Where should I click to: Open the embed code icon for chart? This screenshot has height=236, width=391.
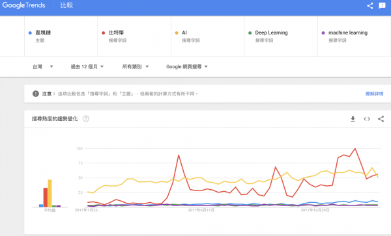367,119
